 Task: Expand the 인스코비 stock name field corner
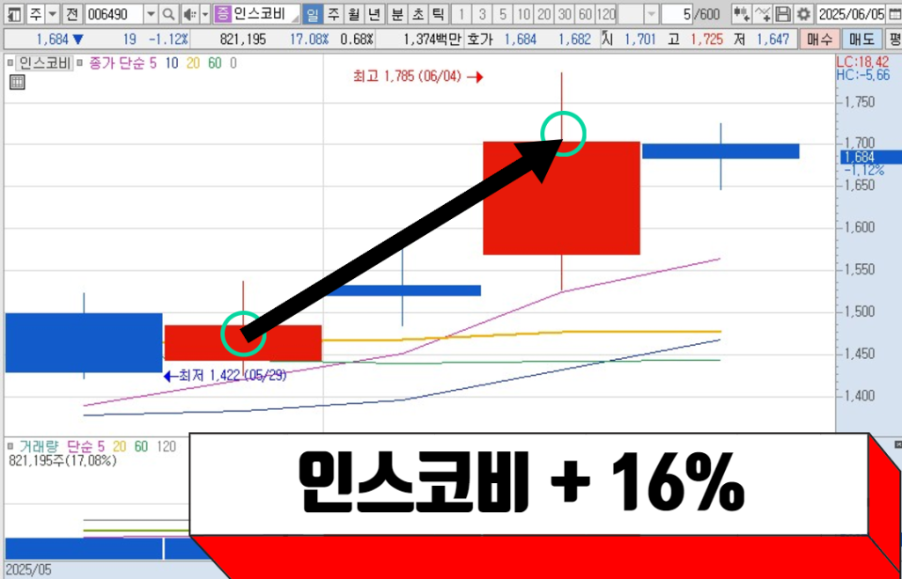(295, 18)
